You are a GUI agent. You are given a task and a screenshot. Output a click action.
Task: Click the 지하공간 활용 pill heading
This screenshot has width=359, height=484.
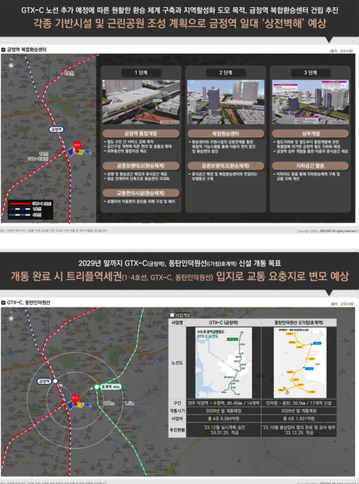[310, 166]
